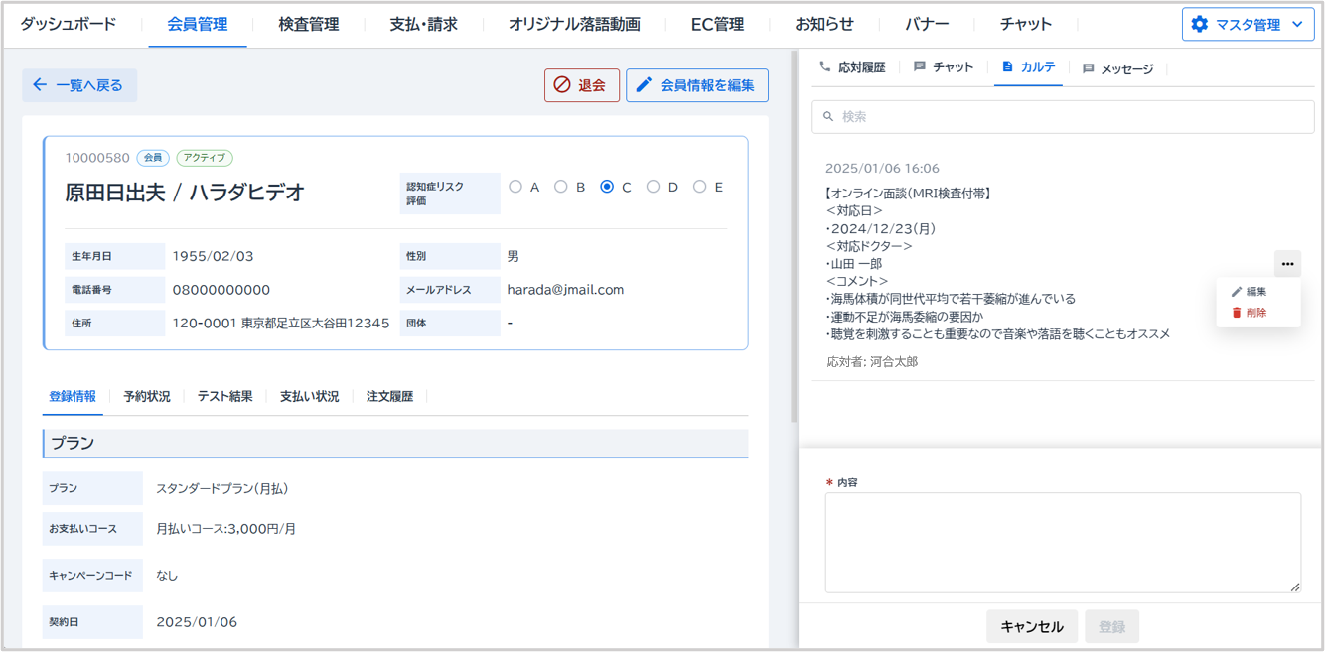Click the back arrow icon 一覧へ戻る
The image size is (1325, 652).
[40, 85]
